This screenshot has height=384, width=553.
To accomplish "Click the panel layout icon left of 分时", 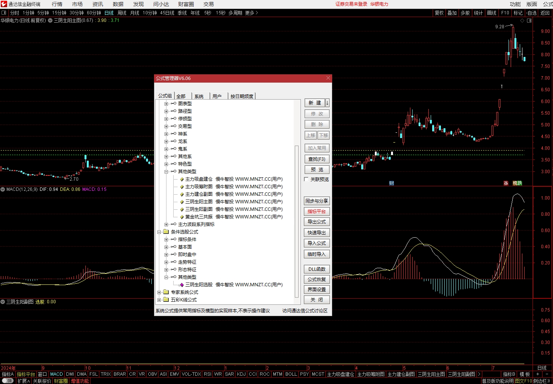I will [4, 13].
